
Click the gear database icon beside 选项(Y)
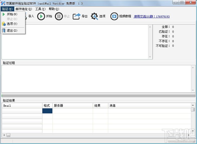4,24
